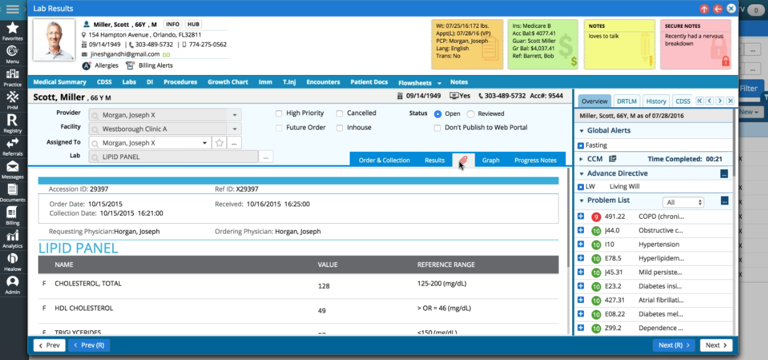This screenshot has width=768, height=360.
Task: Open the Provider dropdown for Morgan, Joseph
Action: tap(234, 114)
